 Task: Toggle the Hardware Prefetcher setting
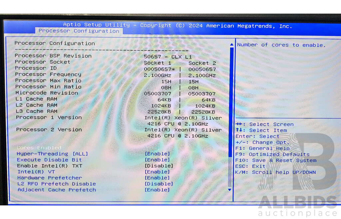click(x=94, y=178)
